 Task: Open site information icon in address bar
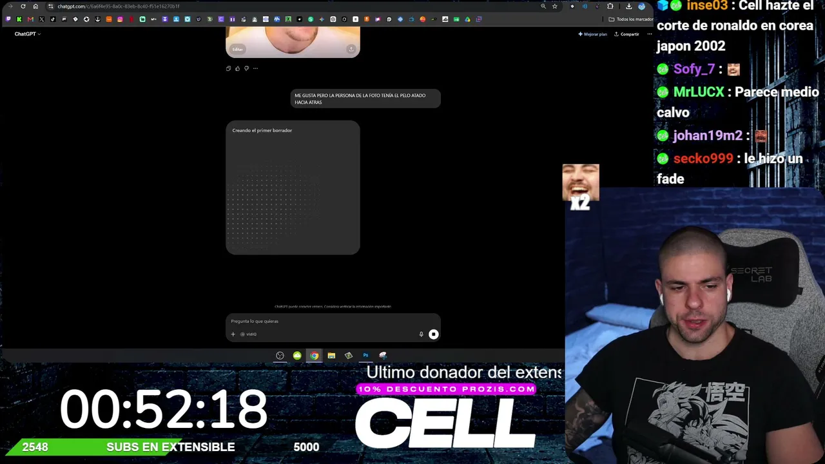click(51, 6)
